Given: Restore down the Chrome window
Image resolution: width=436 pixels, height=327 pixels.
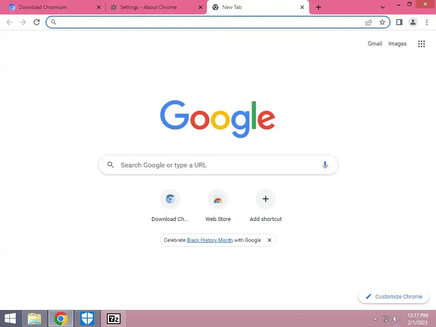Looking at the screenshot, I should [409, 4].
